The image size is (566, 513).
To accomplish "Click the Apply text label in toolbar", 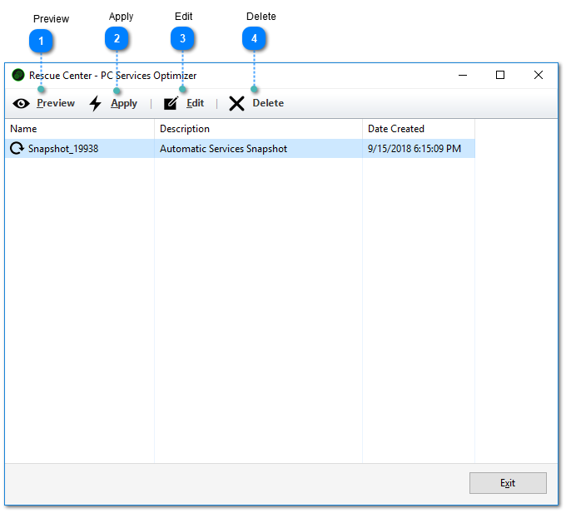I will click(124, 103).
